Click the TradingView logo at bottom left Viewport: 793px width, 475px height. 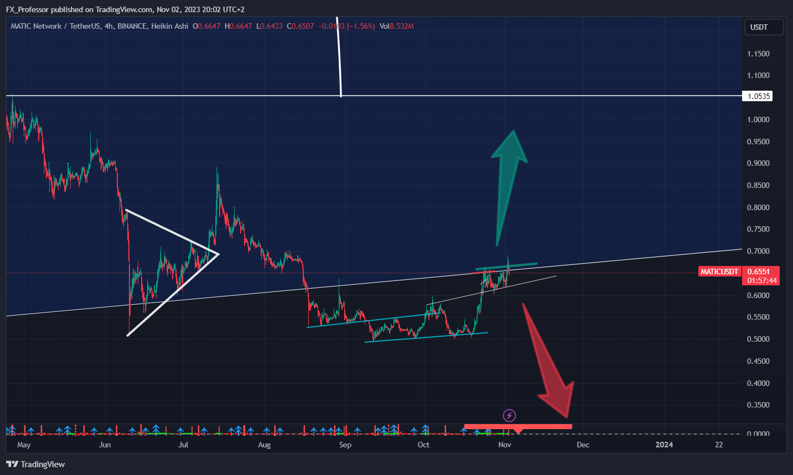coord(35,464)
